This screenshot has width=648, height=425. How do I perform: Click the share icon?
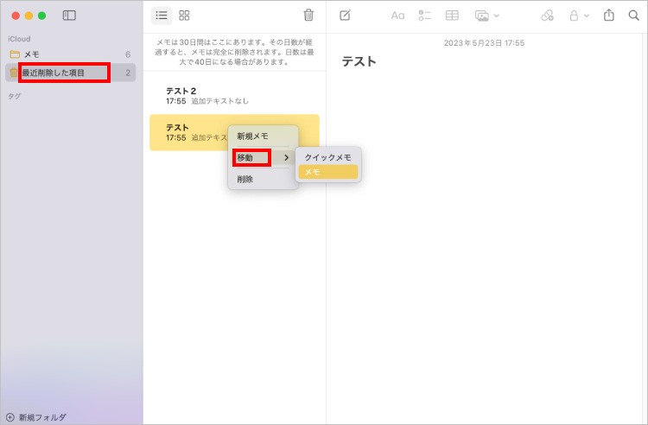tap(609, 16)
